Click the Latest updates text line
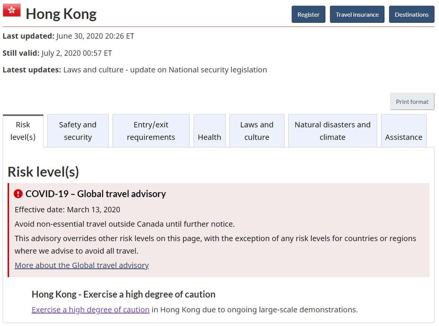Image resolution: width=439 pixels, height=326 pixels. click(x=135, y=70)
